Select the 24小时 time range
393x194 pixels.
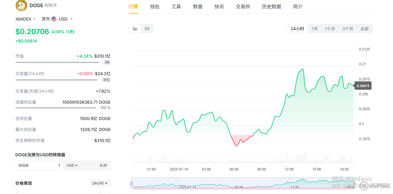[x=297, y=29]
